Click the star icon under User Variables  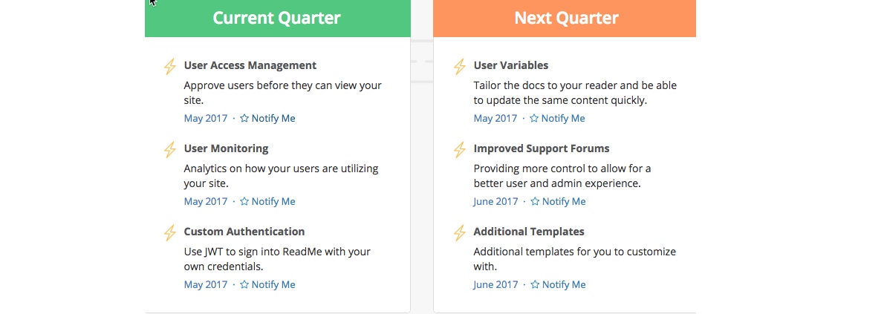(x=534, y=118)
